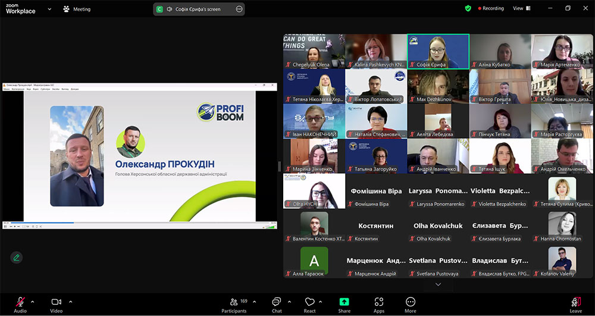This screenshot has height=316, width=595.
Task: Open the Zoom Workplace dropdown chevron
Action: coord(49,9)
